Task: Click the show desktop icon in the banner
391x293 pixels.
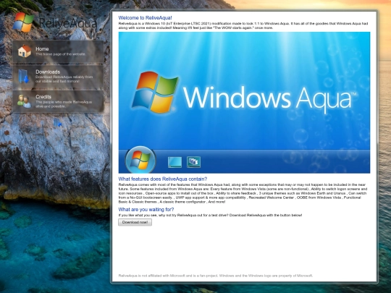Action: point(175,162)
